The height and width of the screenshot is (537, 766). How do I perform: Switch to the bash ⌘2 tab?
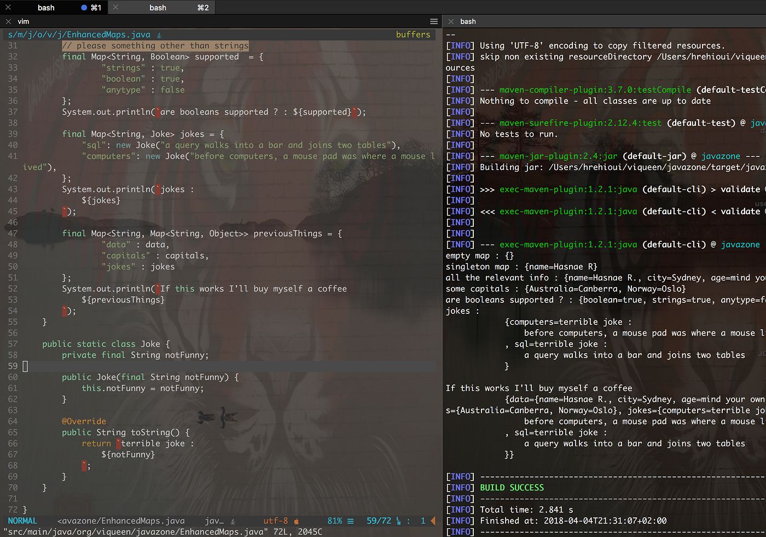click(x=158, y=7)
